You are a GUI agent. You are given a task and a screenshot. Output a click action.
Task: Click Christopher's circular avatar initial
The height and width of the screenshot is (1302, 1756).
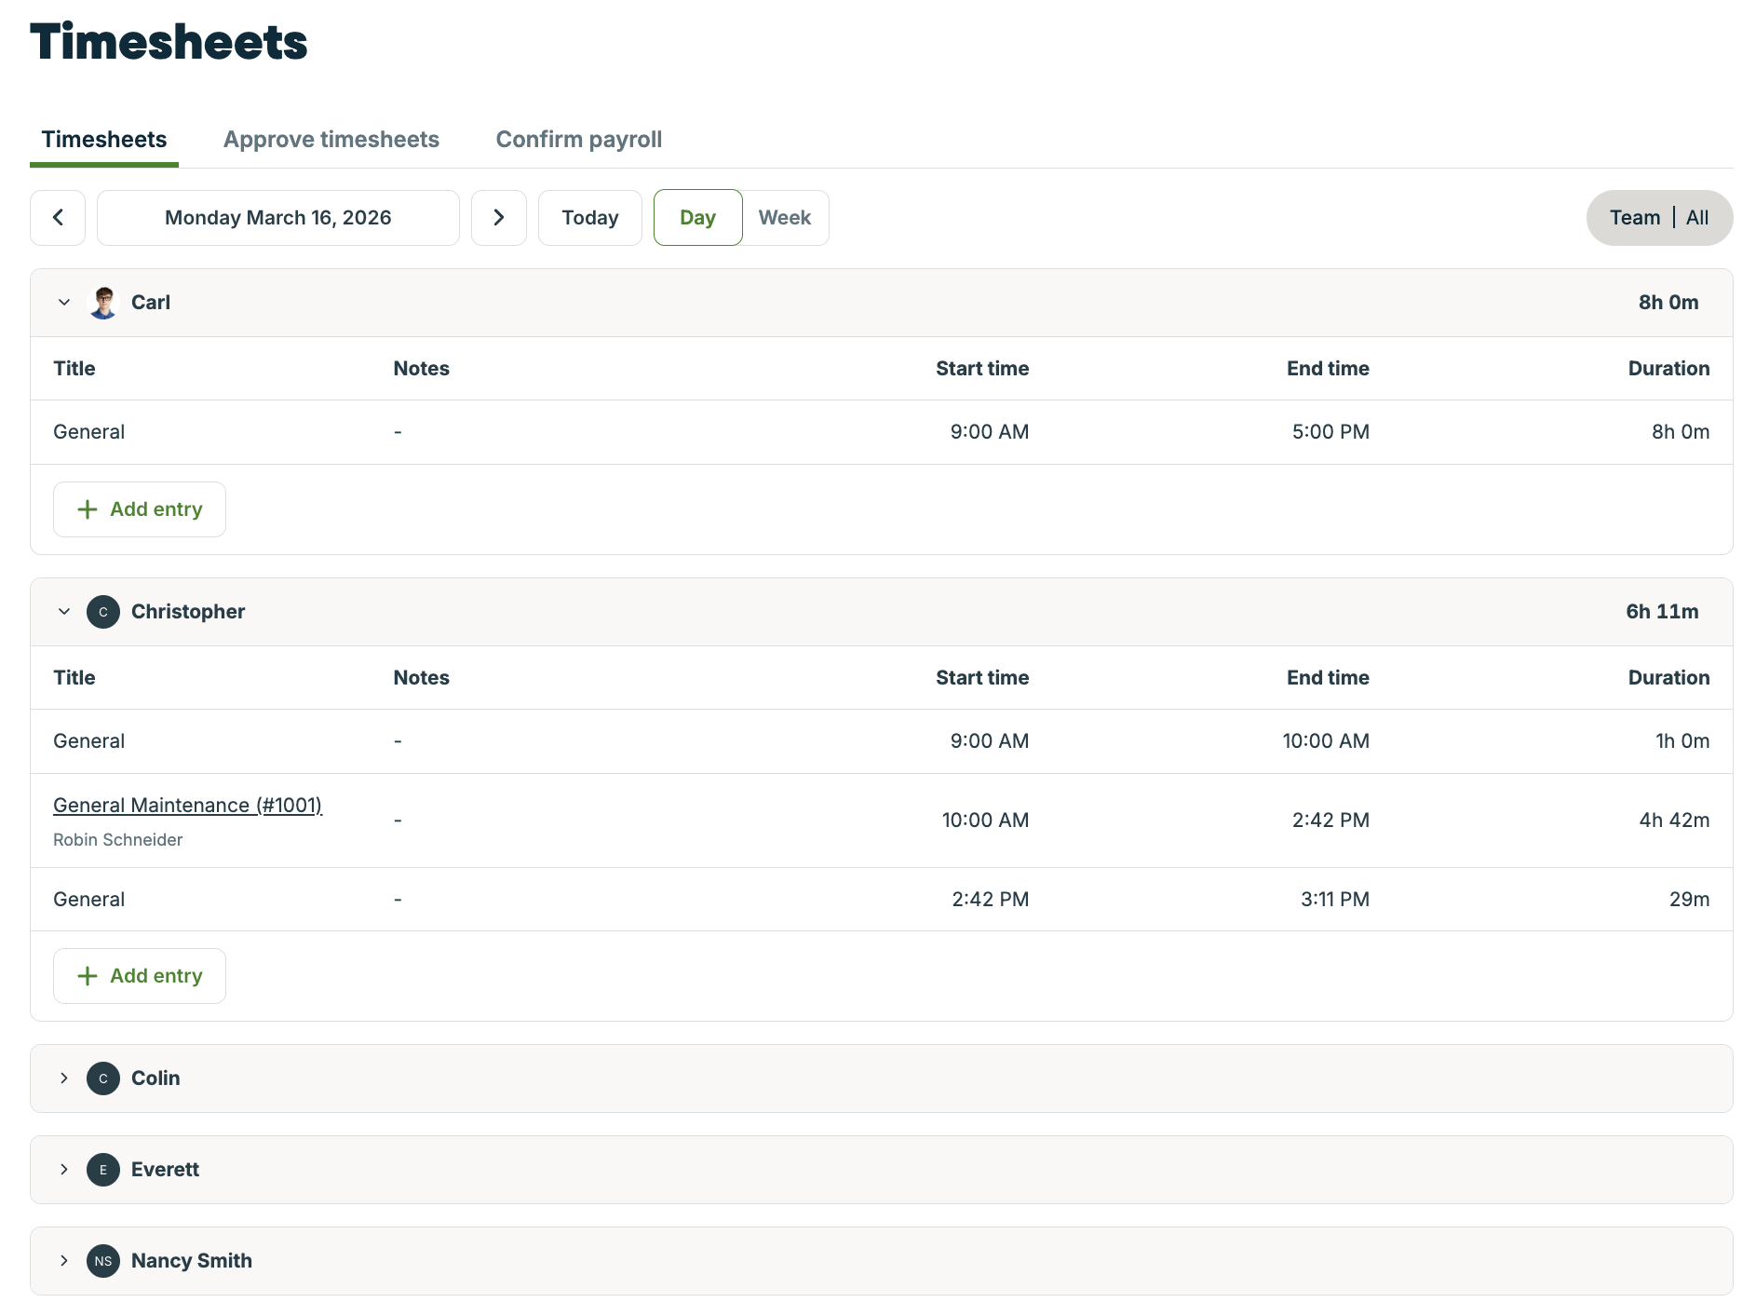pos(102,612)
